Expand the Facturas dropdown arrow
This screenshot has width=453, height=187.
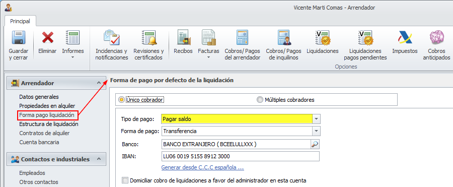pos(208,57)
